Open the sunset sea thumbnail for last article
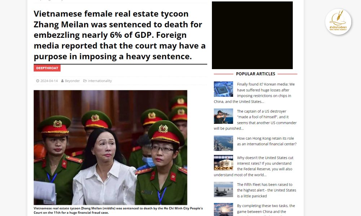 pyautogui.click(x=223, y=210)
